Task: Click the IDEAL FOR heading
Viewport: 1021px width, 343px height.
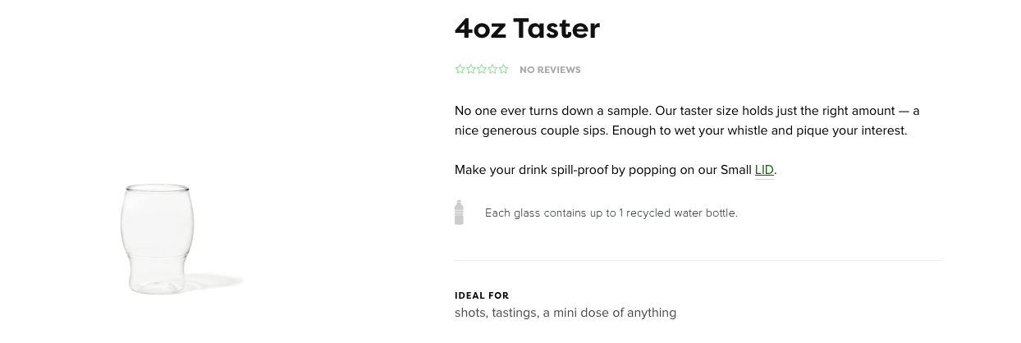Action: pyautogui.click(x=482, y=295)
